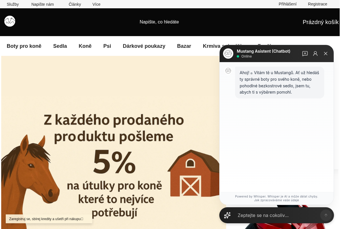344x229 pixels.
Task: Go to Články section
Action: pyautogui.click(x=75, y=4)
